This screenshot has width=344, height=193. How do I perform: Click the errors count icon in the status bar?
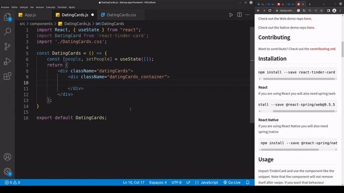click(6, 182)
